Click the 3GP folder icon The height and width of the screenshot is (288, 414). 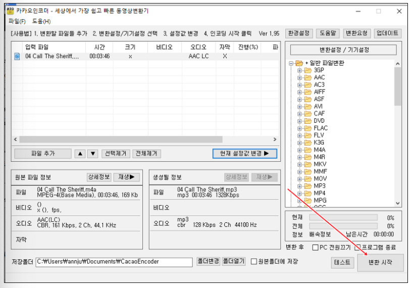click(307, 70)
